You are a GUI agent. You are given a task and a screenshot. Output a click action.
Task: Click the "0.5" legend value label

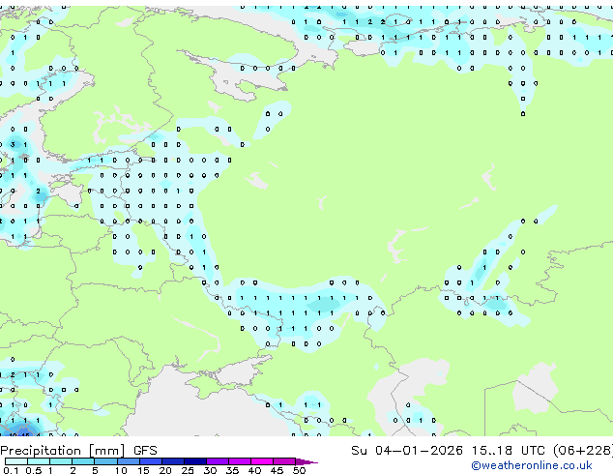pyautogui.click(x=34, y=470)
